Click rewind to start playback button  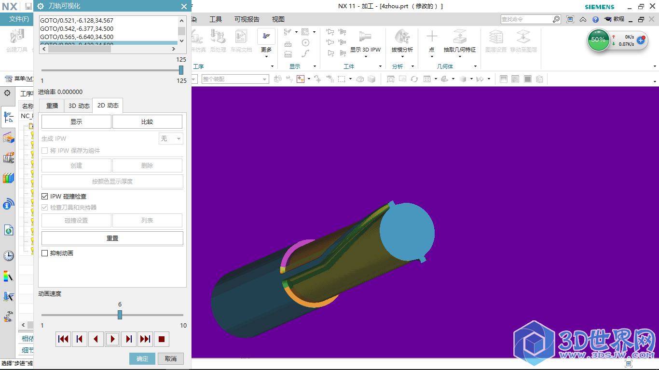[x=63, y=339]
